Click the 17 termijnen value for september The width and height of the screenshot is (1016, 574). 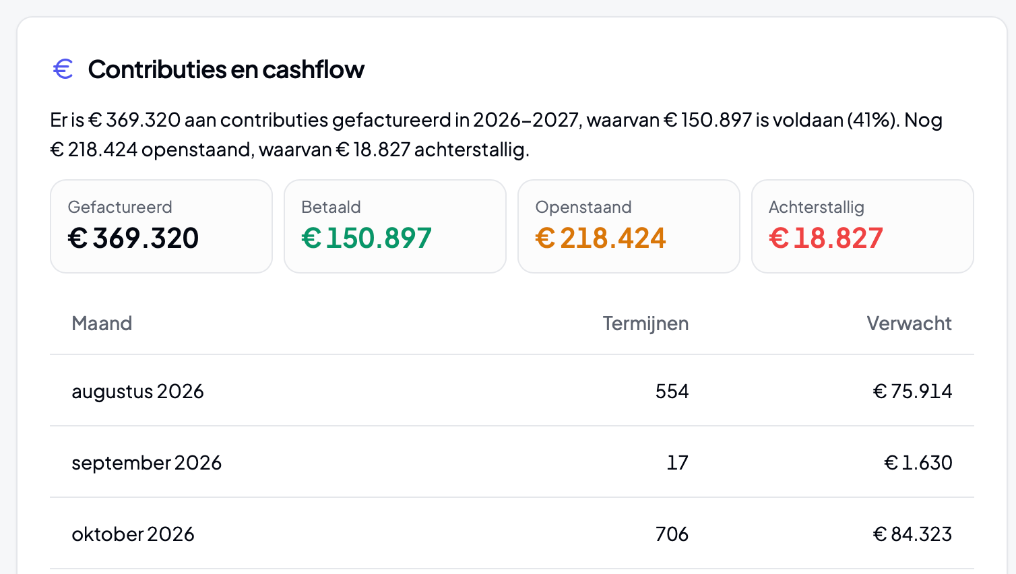coord(678,463)
